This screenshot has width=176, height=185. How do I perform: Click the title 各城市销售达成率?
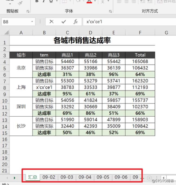tap(82, 40)
